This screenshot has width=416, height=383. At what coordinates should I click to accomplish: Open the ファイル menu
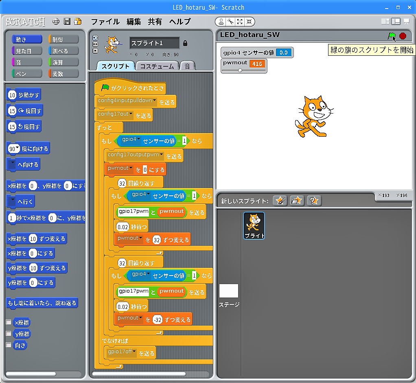tap(105, 22)
